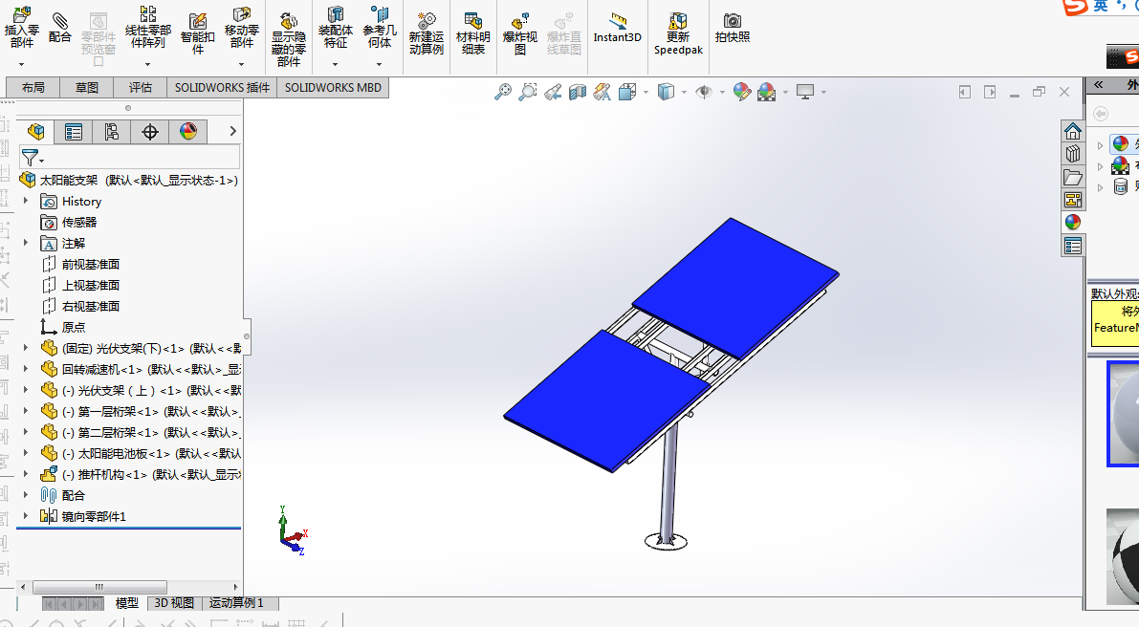Expand the 回转减速机<1> component node
This screenshot has width=1139, height=627.
(x=26, y=369)
